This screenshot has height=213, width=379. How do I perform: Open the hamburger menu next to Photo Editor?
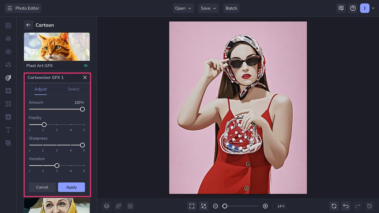tap(10, 8)
